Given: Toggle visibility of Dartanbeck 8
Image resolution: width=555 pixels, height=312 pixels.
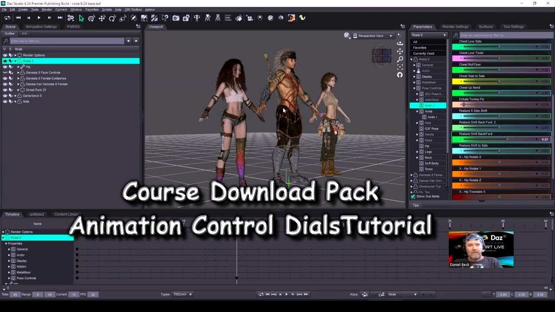Looking at the screenshot, I should tap(5, 96).
